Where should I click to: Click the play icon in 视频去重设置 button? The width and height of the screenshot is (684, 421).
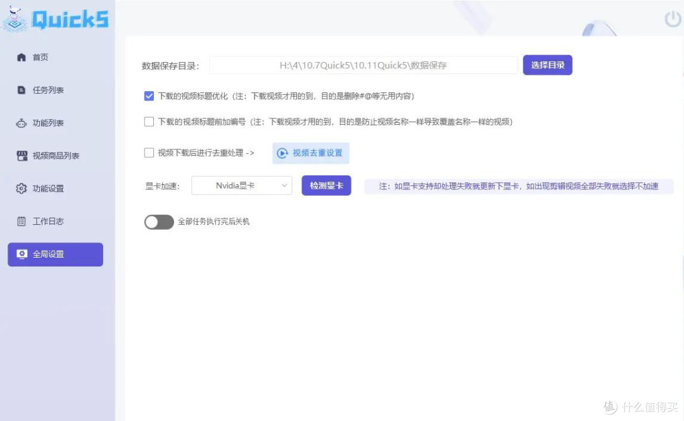coord(282,153)
